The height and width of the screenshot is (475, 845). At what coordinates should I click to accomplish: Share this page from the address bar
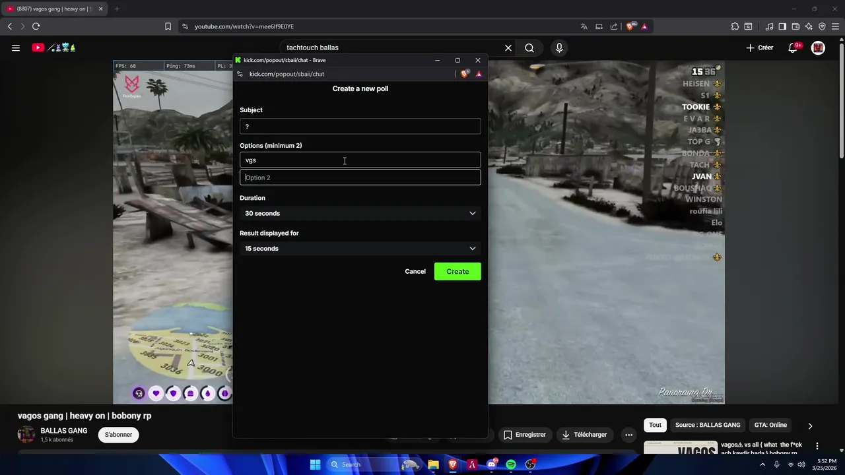[614, 26]
